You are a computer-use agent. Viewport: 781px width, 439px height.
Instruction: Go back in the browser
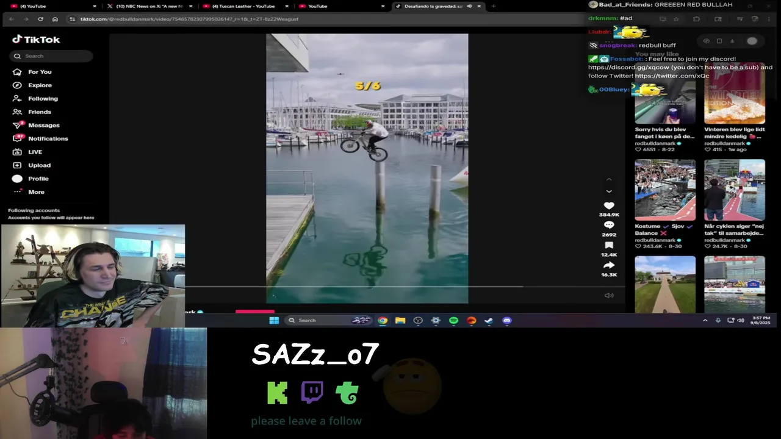(x=12, y=19)
